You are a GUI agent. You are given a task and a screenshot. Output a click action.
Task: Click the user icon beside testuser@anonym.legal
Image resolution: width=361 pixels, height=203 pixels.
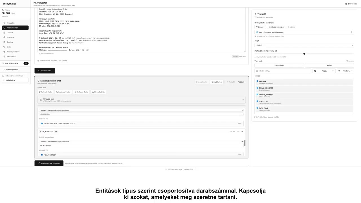point(3,76)
